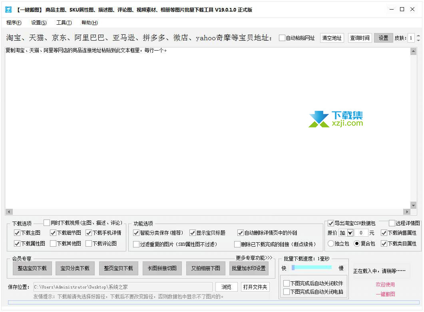Decrease the 皮肤 number with down arrow
The width and height of the screenshot is (424, 312).
tap(418, 40)
